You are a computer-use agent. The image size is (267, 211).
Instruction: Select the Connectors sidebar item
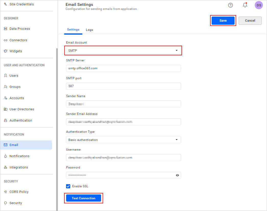[x=19, y=40]
